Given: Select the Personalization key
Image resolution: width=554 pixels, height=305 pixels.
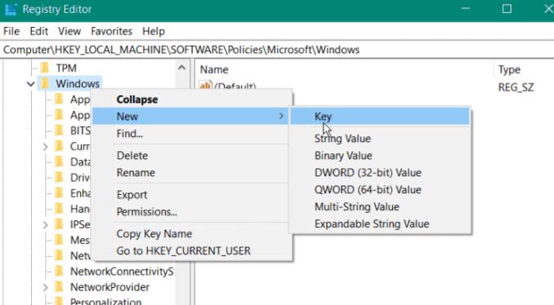Looking at the screenshot, I should tap(105, 302).
